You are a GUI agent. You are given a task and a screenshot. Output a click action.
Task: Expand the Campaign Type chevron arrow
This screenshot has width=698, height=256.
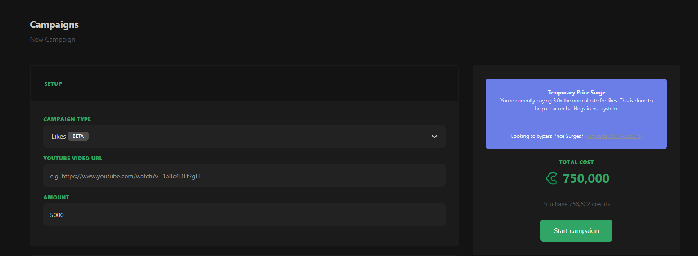pyautogui.click(x=434, y=137)
